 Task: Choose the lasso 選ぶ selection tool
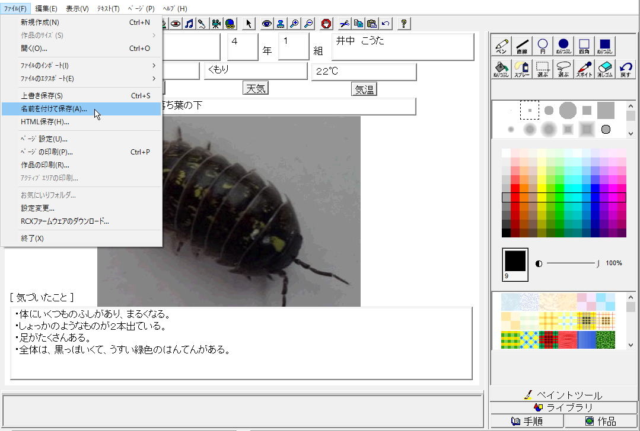coord(563,69)
